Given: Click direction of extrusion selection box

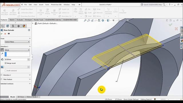Looking at the screenshot, I should coord(17,54).
